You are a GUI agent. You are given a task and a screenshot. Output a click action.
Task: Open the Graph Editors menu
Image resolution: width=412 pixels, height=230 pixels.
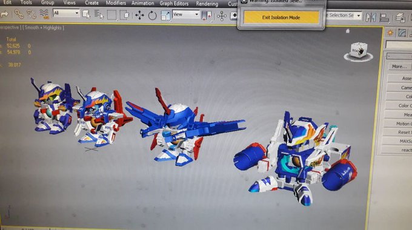pyautogui.click(x=174, y=4)
